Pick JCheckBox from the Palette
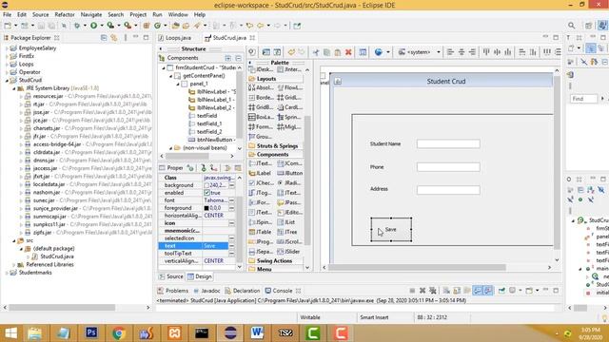The height and width of the screenshot is (342, 609). point(260,183)
